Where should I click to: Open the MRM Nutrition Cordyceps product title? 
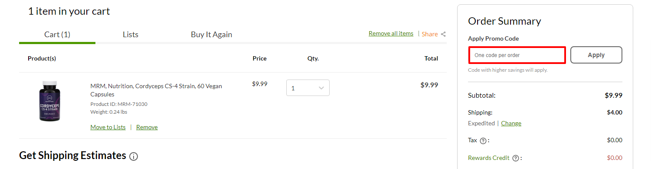point(156,90)
